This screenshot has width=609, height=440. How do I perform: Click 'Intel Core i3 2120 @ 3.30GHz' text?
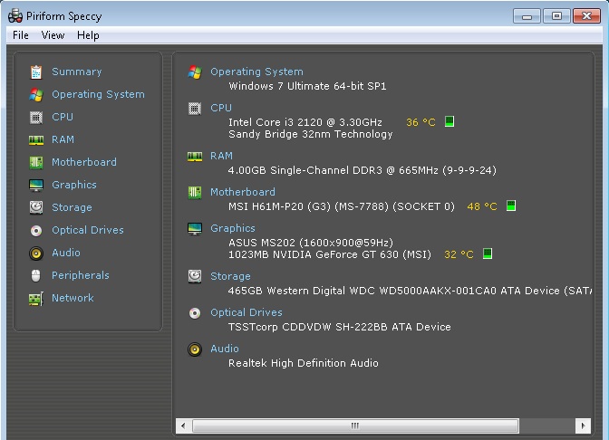305,122
